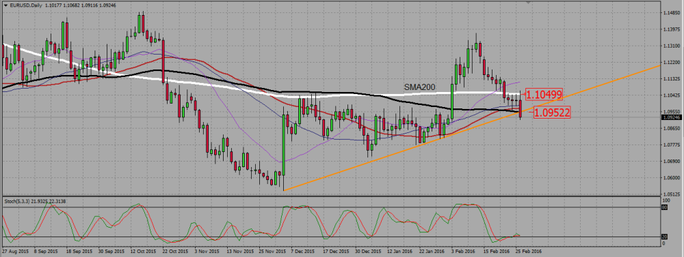
Task: Click the 27 Aug 2015 date label
Action: click(x=14, y=252)
